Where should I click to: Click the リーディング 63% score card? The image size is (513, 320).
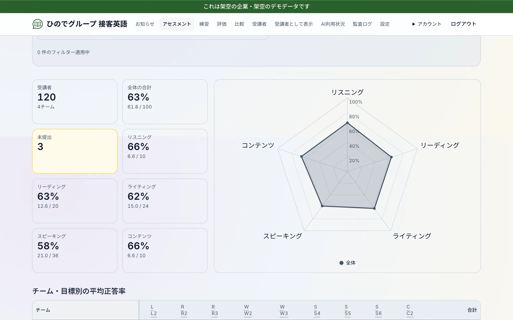pos(75,201)
